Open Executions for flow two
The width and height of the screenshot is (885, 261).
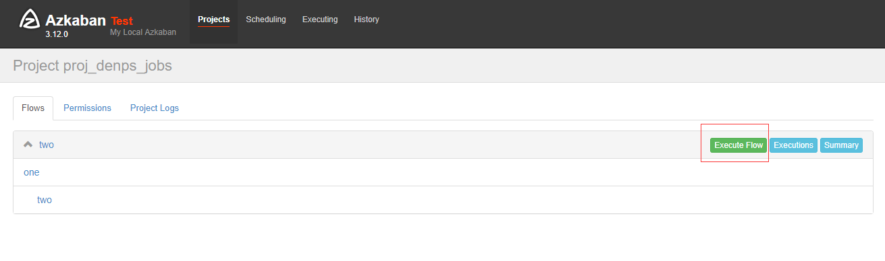tap(793, 145)
